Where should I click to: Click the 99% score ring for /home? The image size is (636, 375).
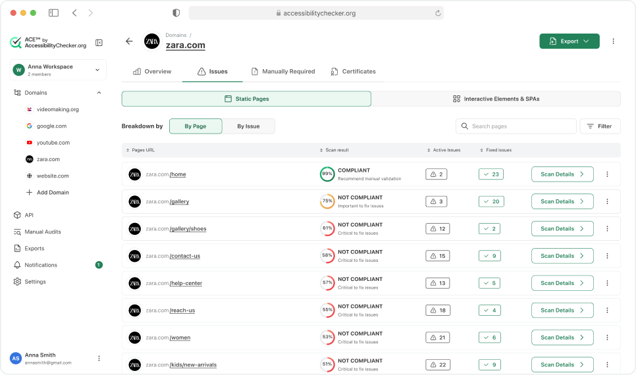coord(327,174)
